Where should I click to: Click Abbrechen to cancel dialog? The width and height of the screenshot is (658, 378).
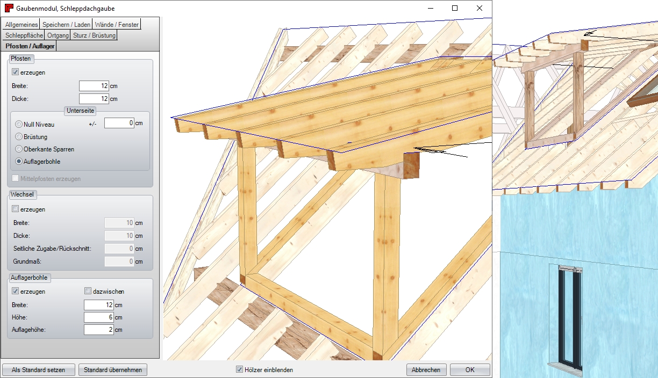426,370
